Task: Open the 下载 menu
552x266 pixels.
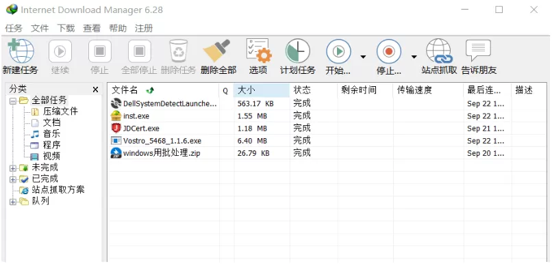Action: click(x=66, y=28)
